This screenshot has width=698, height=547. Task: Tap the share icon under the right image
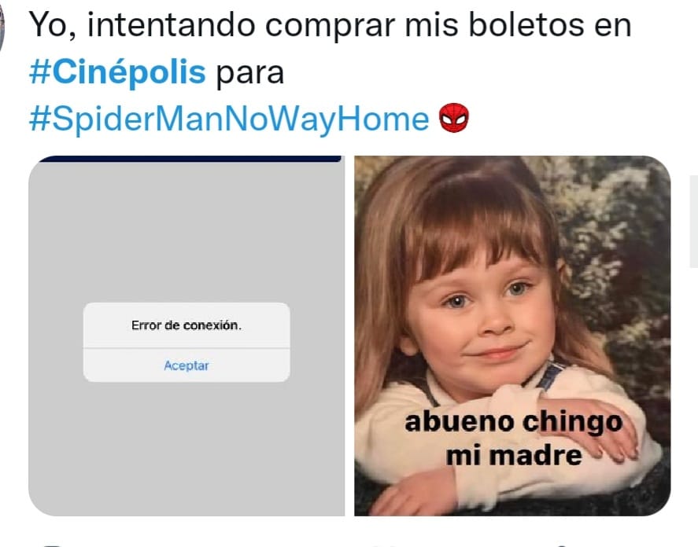(x=562, y=545)
